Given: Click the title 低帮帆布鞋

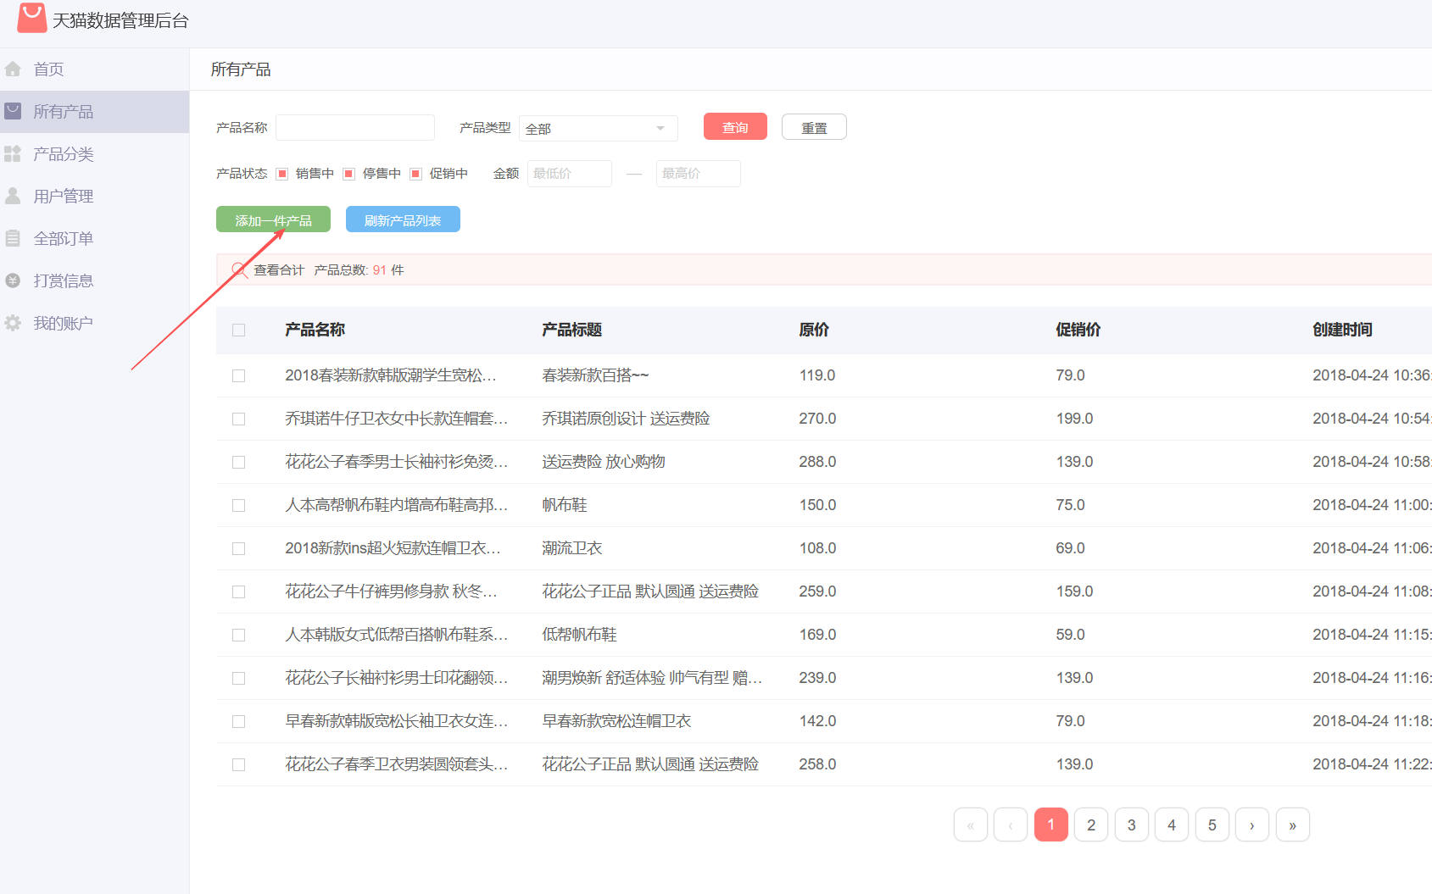Looking at the screenshot, I should (580, 635).
